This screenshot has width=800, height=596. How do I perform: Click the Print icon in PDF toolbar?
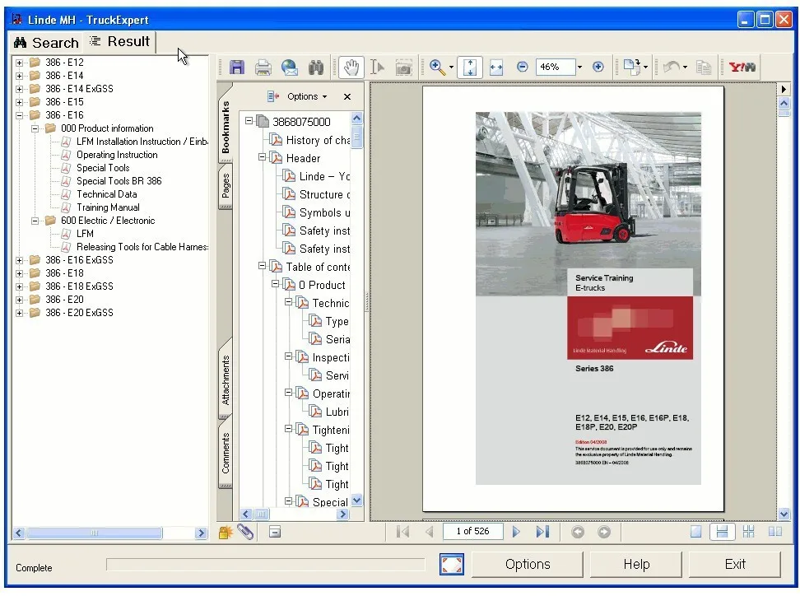coord(263,68)
